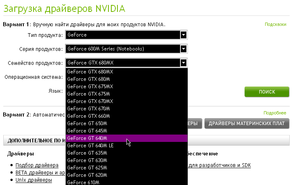Select GeForce GTX 660M option

pyautogui.click(x=126, y=116)
